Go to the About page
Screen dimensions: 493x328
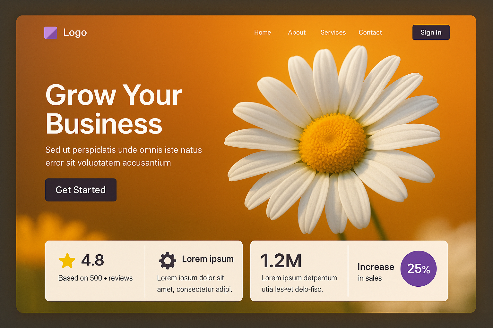pos(297,32)
